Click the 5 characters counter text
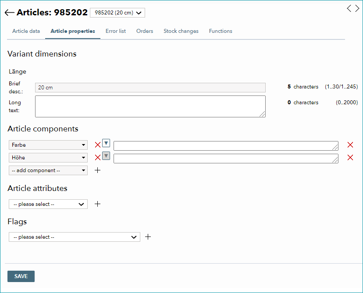Image resolution: width=363 pixels, height=293 pixels. (303, 87)
